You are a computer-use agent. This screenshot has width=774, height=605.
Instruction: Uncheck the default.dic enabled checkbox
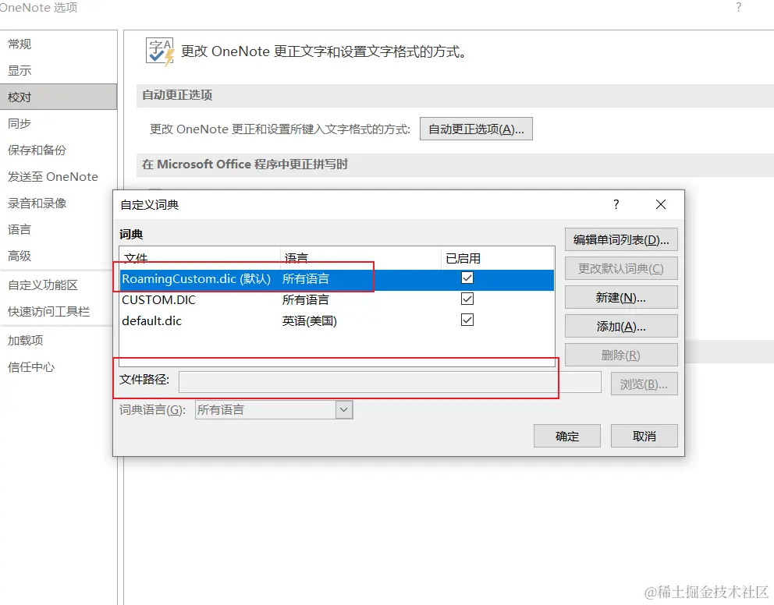(x=467, y=320)
